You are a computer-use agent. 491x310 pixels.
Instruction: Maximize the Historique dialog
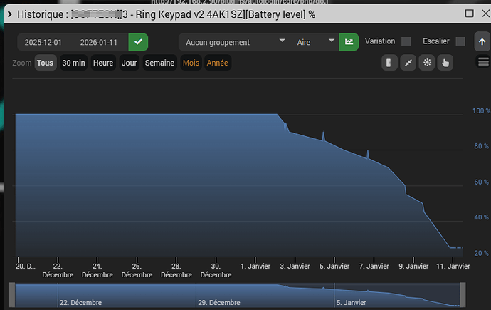click(469, 14)
